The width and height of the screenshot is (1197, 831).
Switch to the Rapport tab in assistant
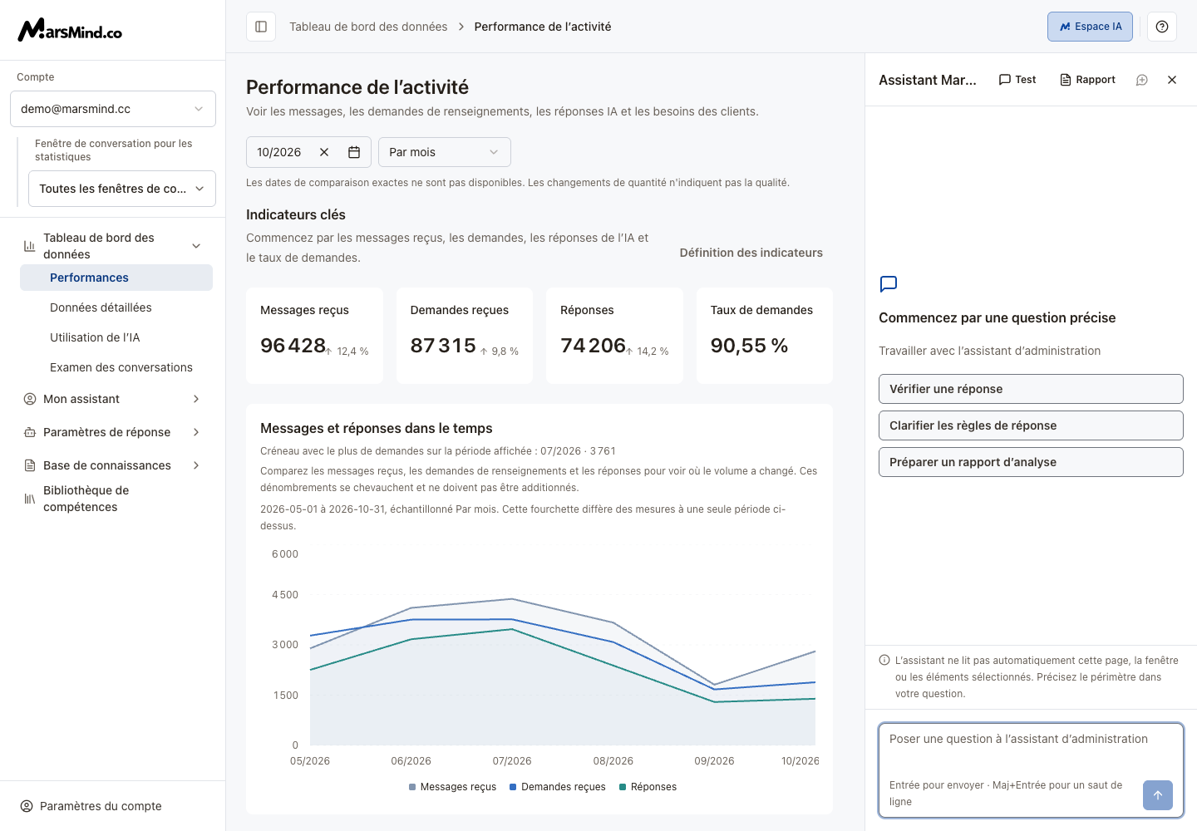(1088, 80)
